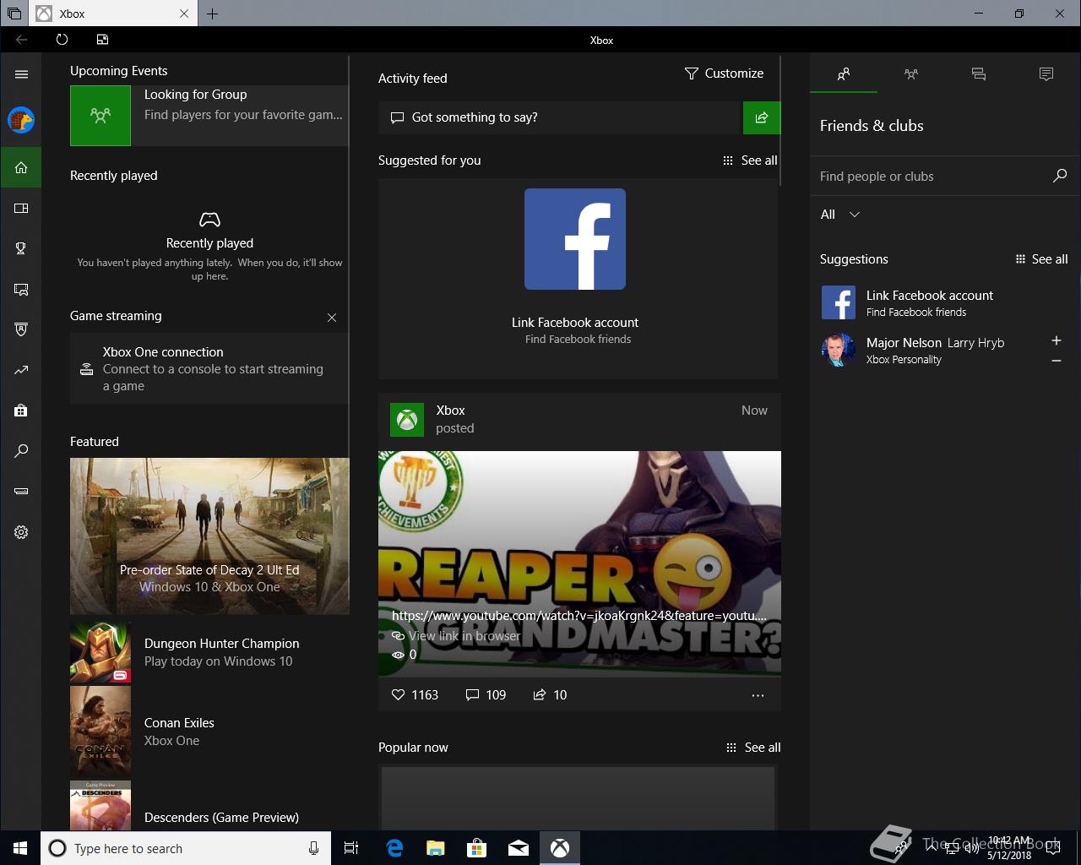Screen dimensions: 1081x865
Task: Like the Xbox post (1163)
Action: (415, 694)
